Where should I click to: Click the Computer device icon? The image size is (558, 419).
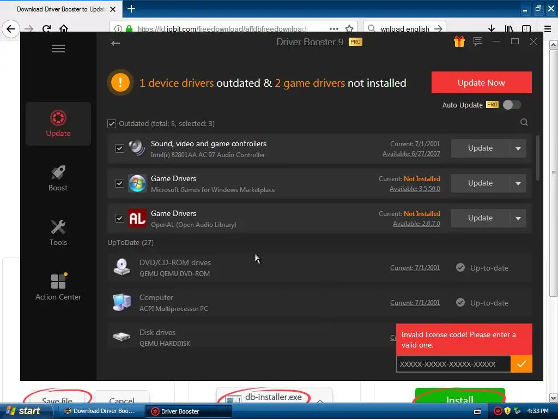point(122,302)
